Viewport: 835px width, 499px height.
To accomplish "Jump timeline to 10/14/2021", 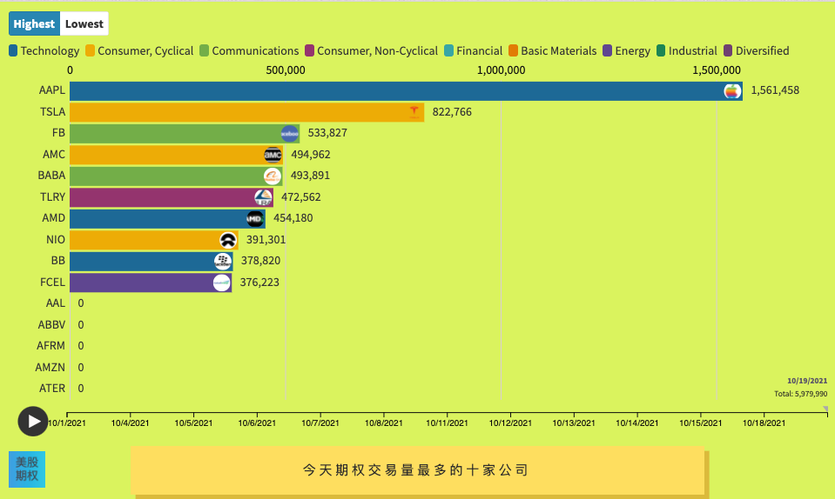I will tap(636, 423).
